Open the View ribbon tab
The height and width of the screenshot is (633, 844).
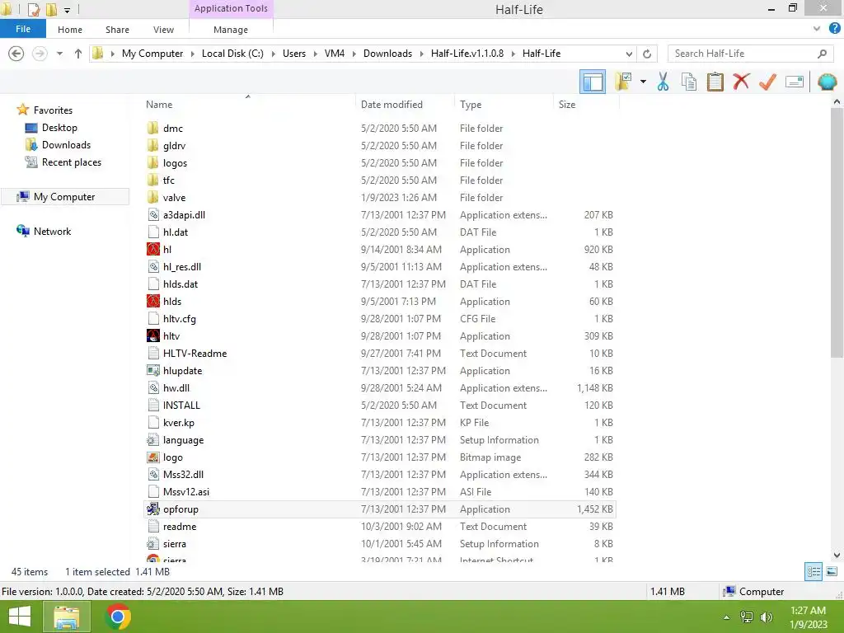pos(163,30)
